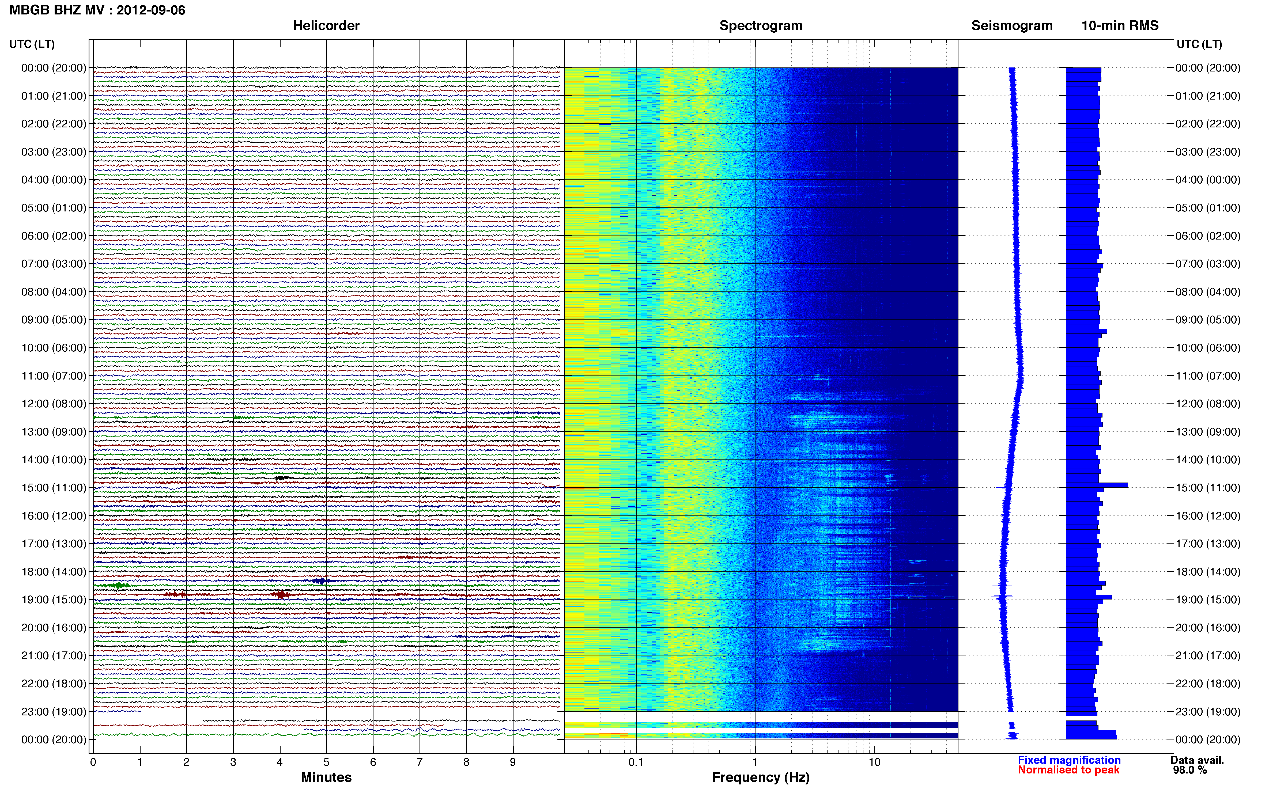The height and width of the screenshot is (793, 1269).
Task: Click right-side time label 15:00 (11:00)
Action: (1208, 488)
